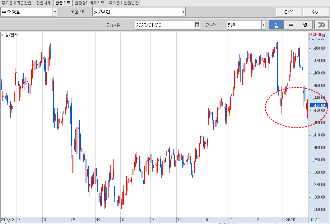Viewport: 330px width, 224px height.
Task: Open the 통화명 원/달러 currency dropdown
Action: point(183,12)
